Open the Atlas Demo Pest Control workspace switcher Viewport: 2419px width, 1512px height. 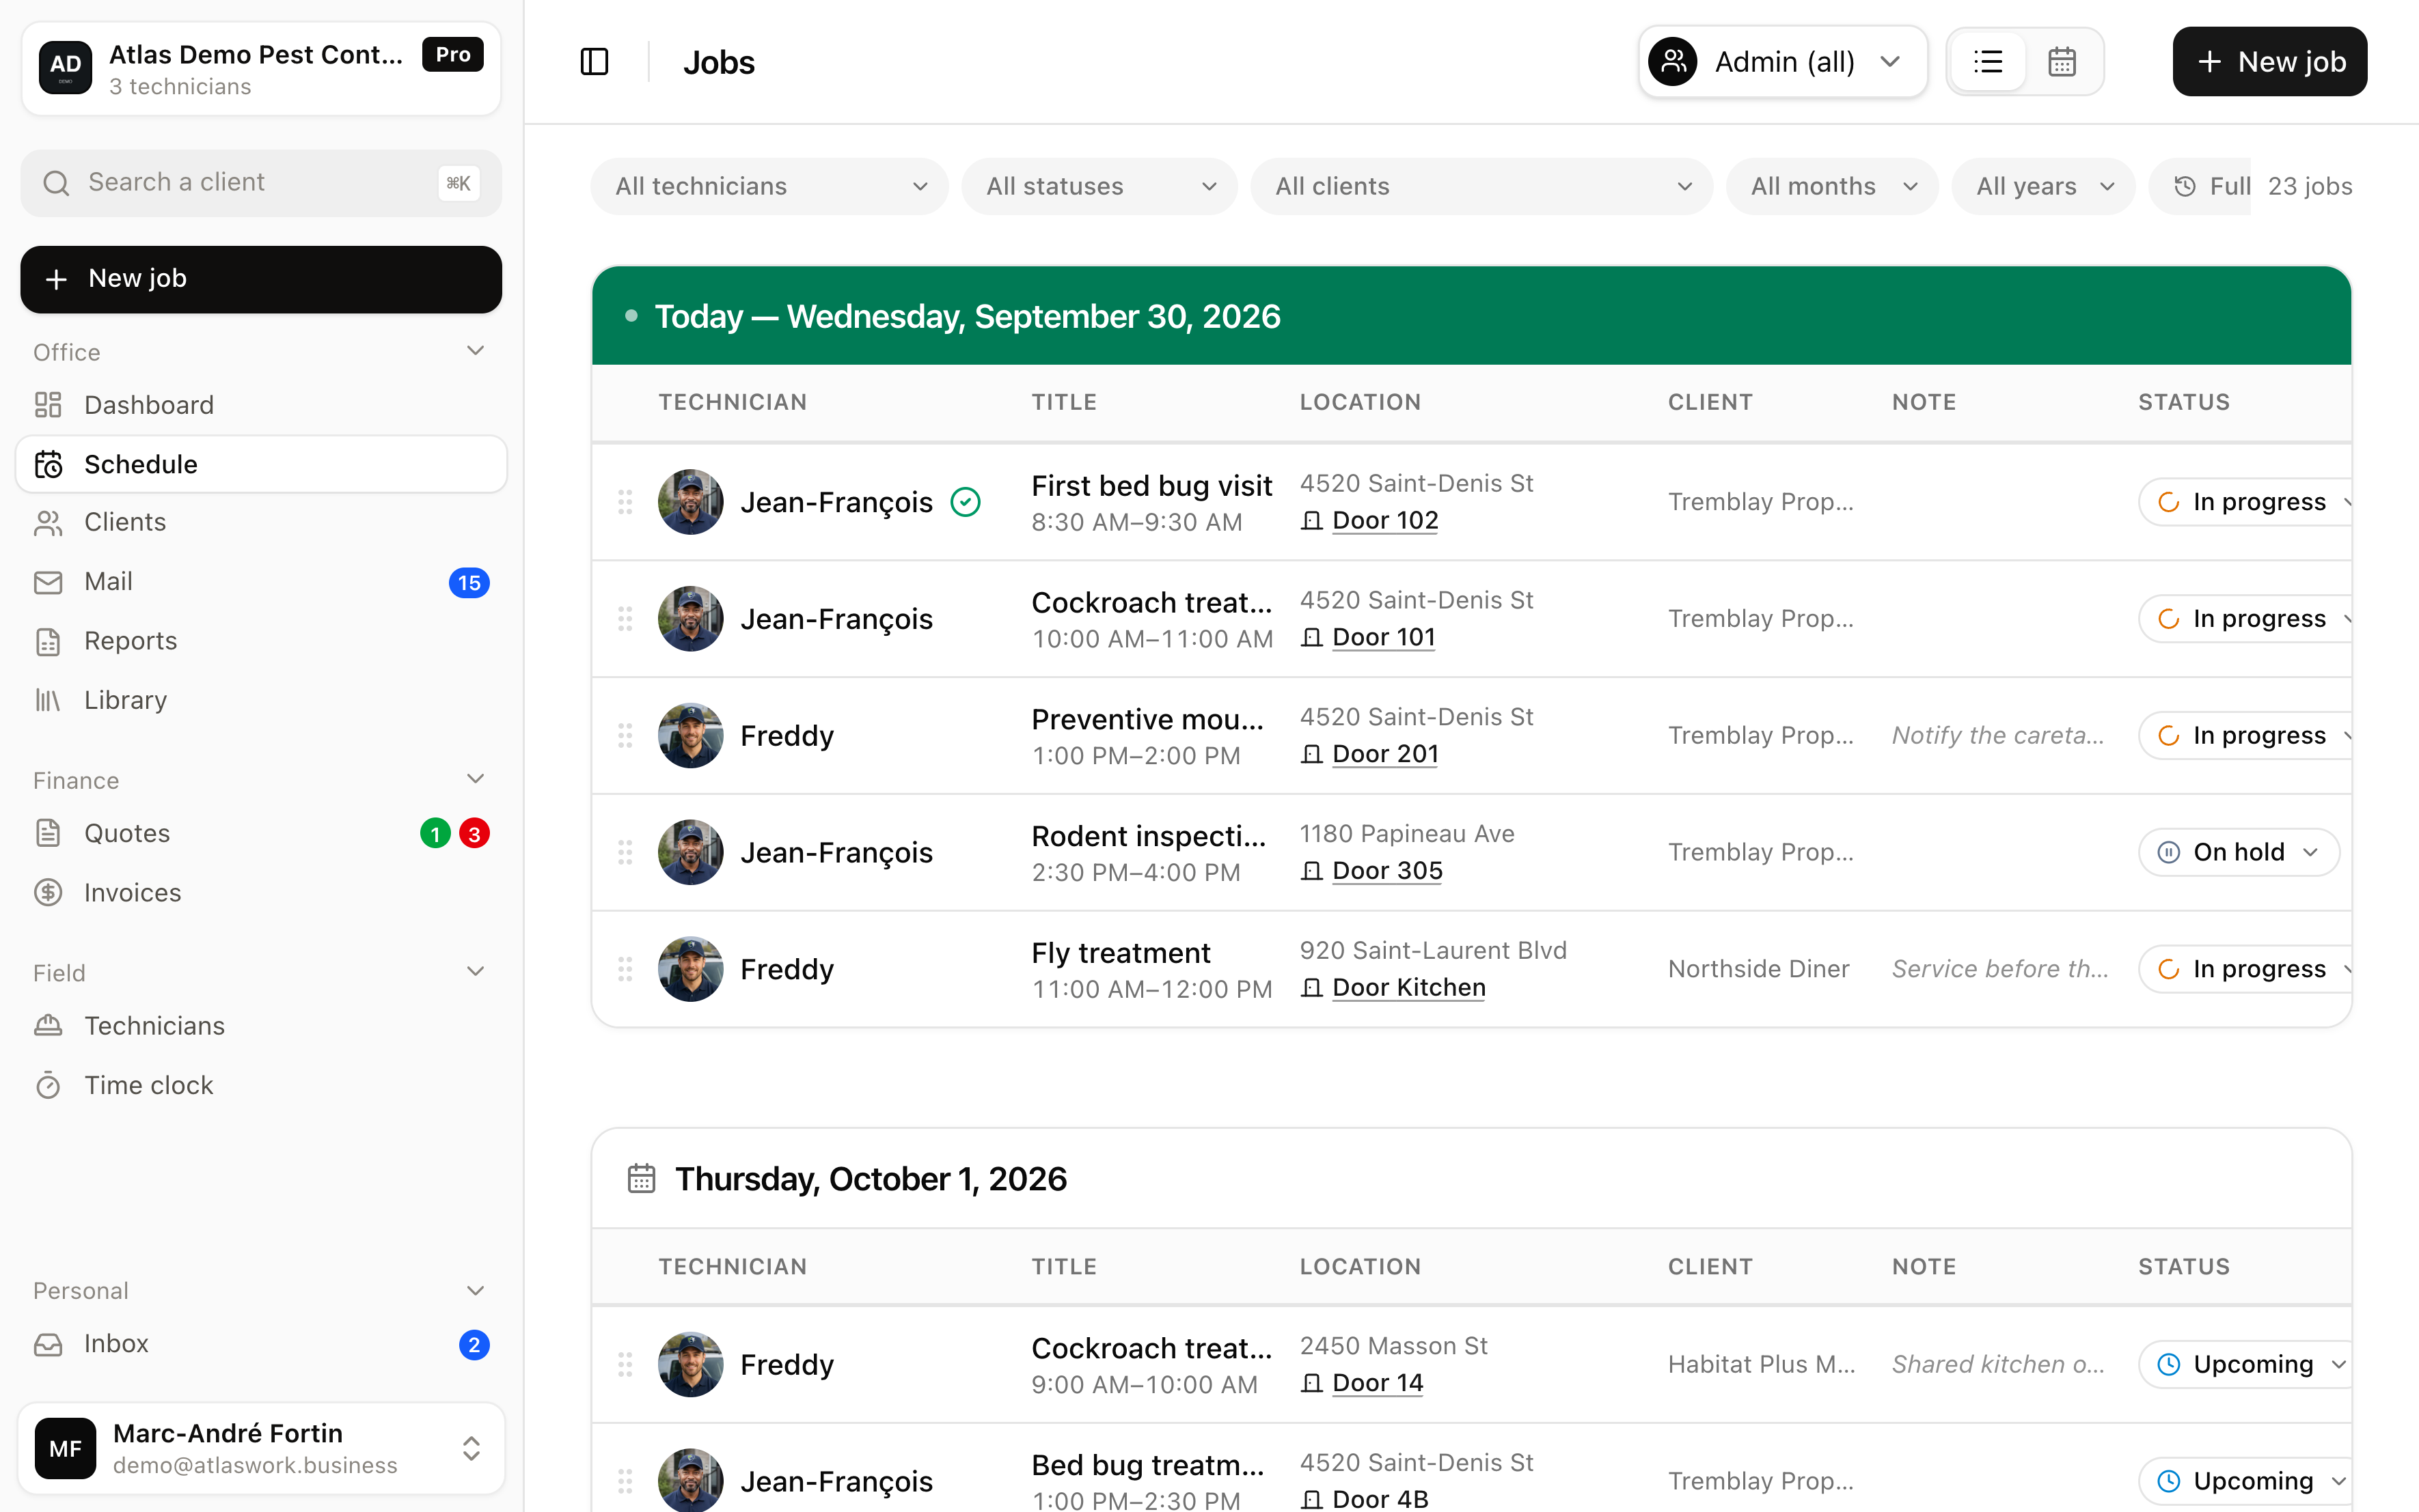point(261,69)
